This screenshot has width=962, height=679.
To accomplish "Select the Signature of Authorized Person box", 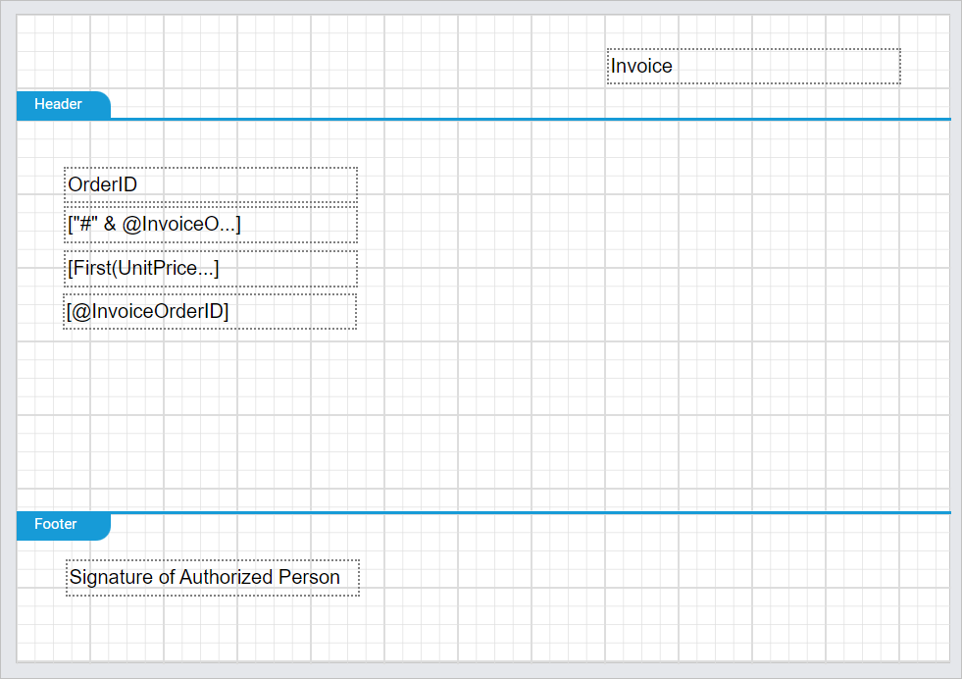I will [213, 577].
